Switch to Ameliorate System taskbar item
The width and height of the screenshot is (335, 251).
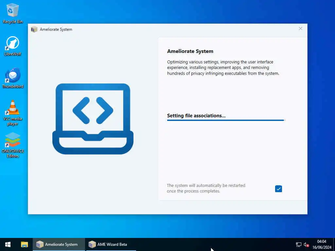(59, 244)
